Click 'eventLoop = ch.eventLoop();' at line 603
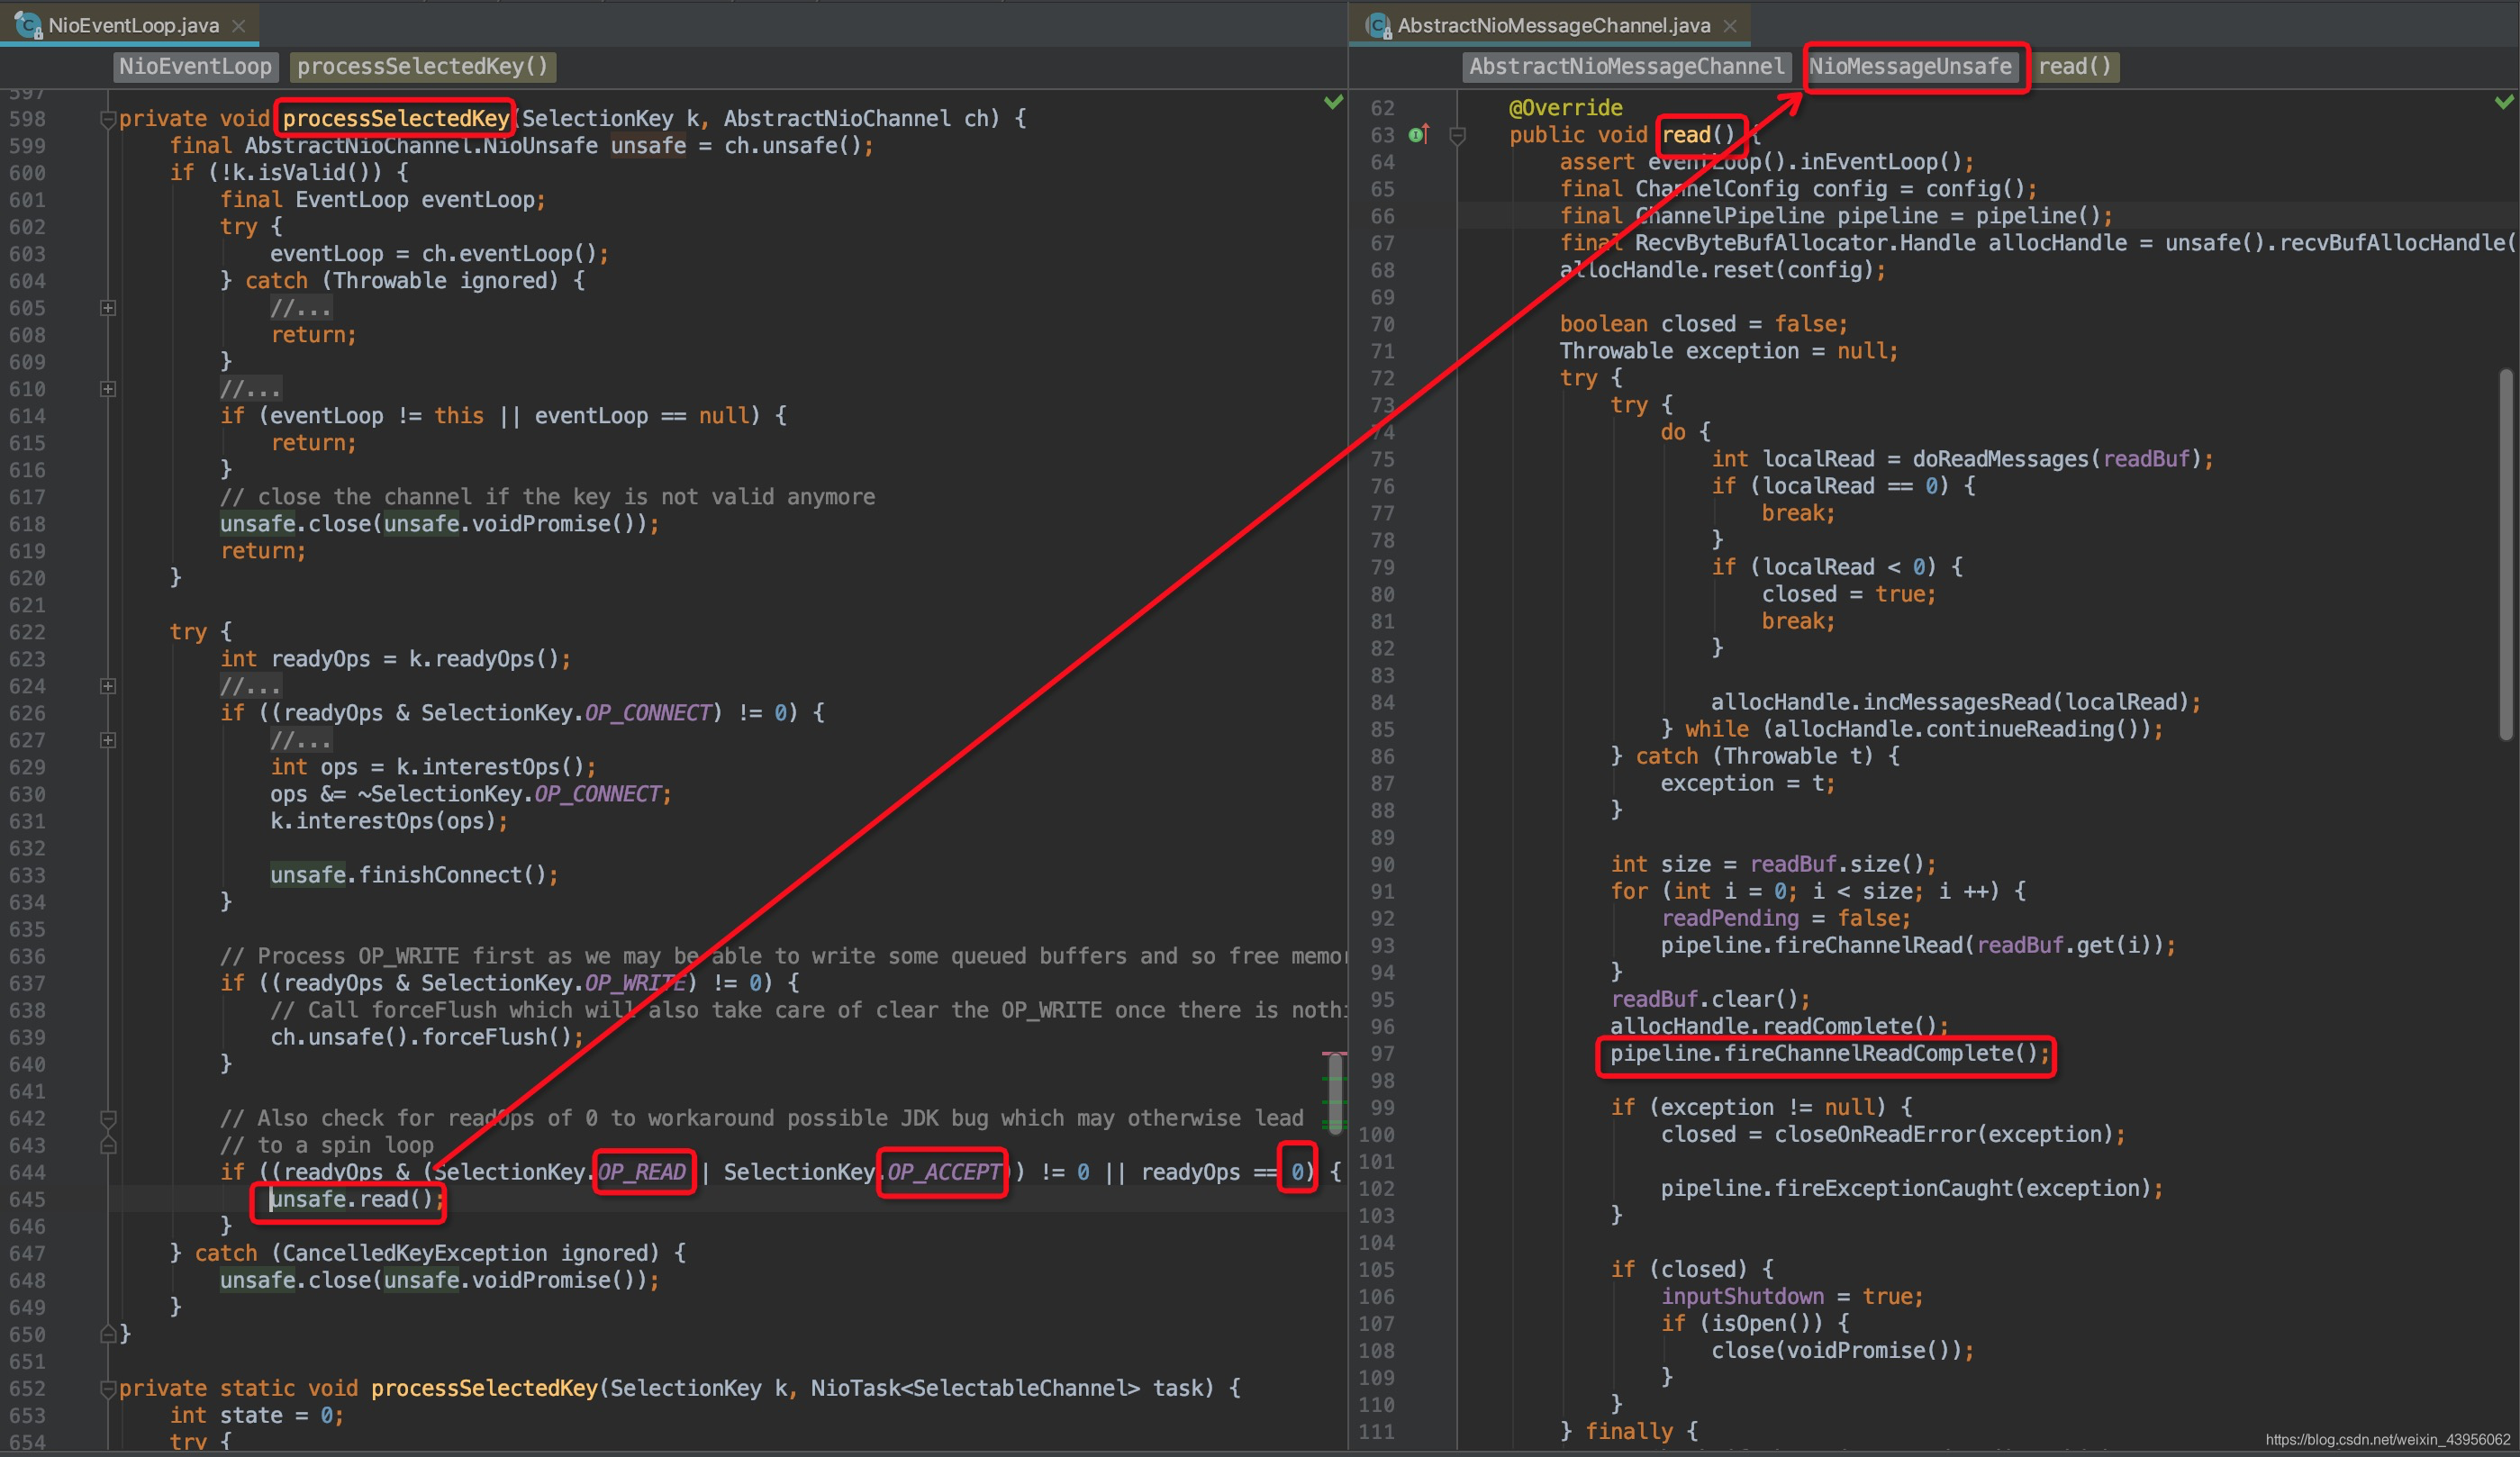The image size is (2520, 1457). (439, 254)
